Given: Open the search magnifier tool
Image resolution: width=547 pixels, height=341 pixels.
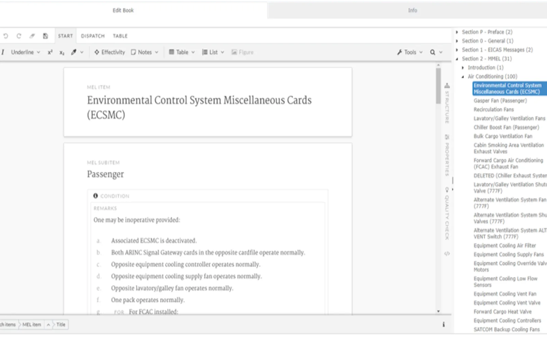Looking at the screenshot, I should 432,52.
